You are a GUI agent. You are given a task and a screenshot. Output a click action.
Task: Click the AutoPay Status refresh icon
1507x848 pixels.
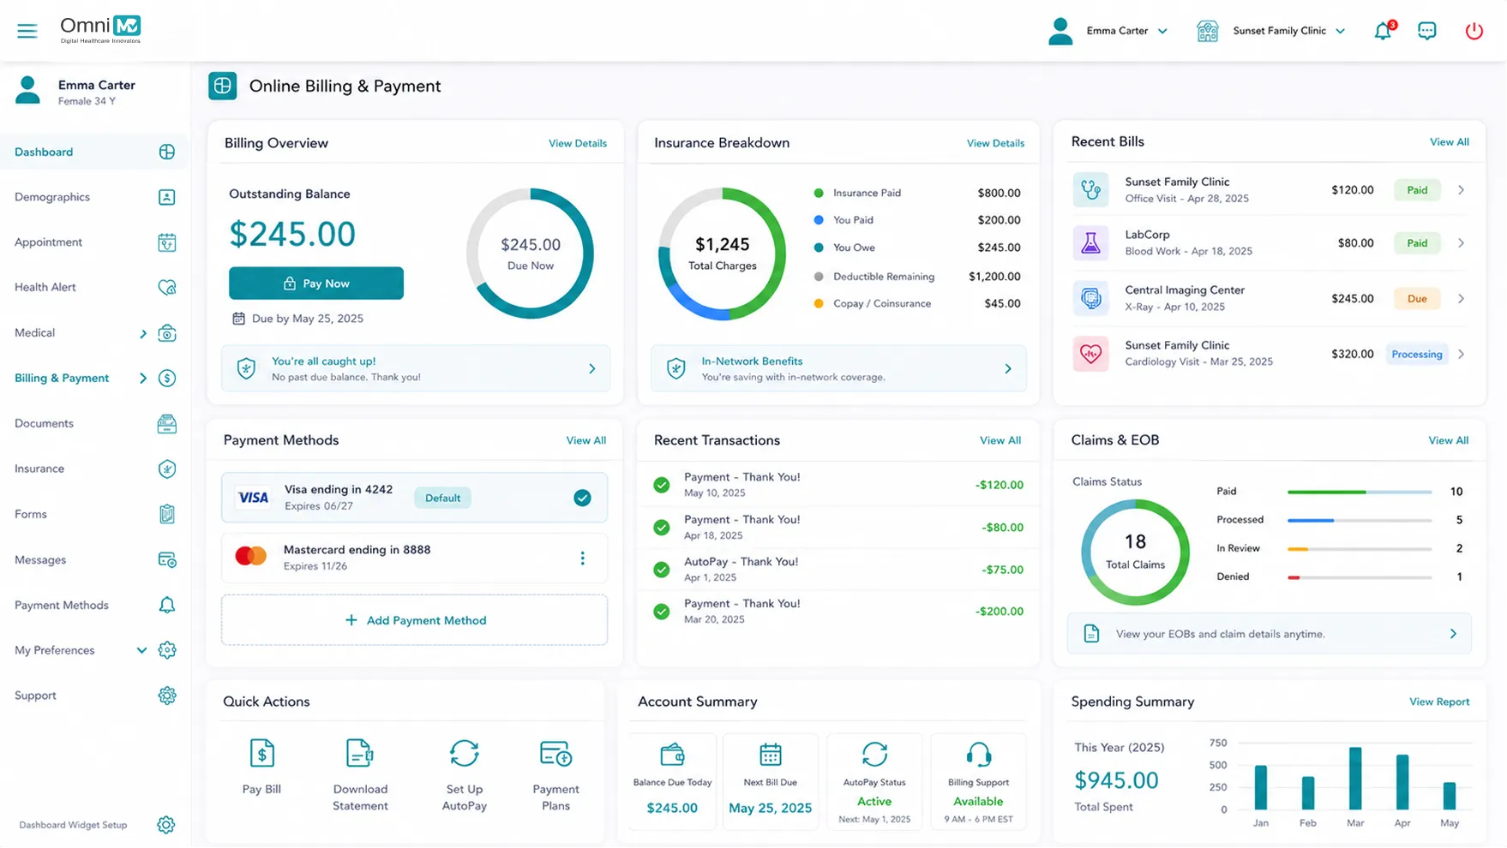click(x=874, y=755)
